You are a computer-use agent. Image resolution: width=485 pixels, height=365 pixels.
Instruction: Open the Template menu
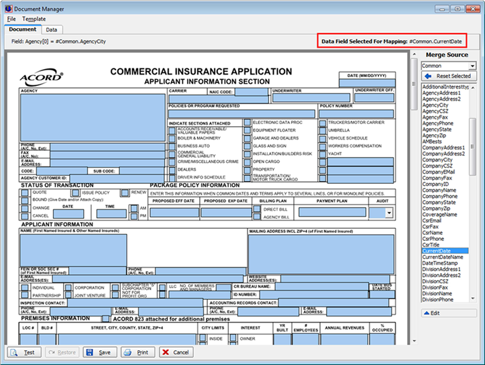tap(34, 19)
